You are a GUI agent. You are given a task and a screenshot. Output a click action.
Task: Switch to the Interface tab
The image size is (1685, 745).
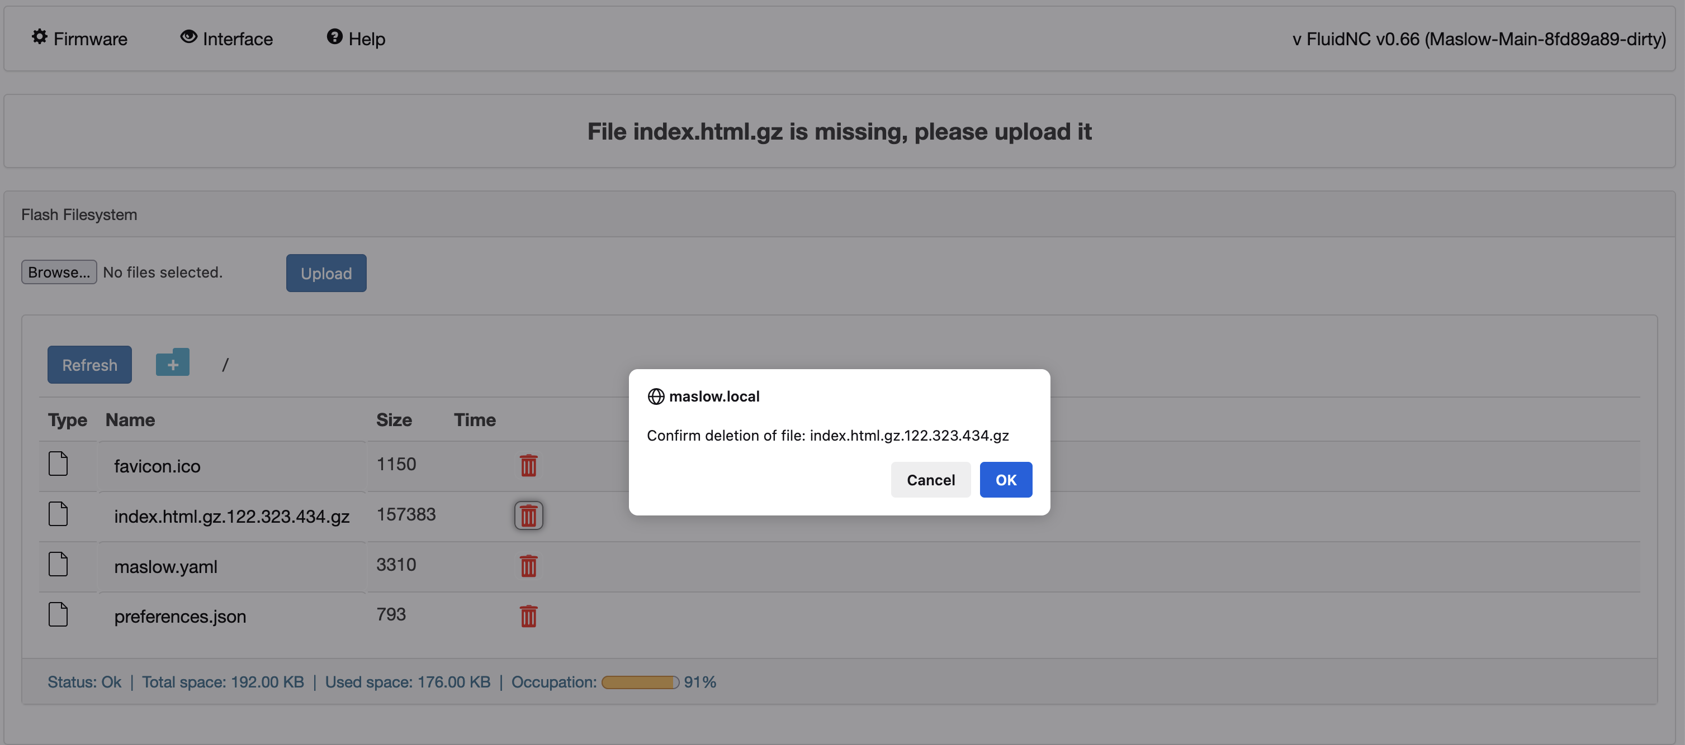coord(226,39)
